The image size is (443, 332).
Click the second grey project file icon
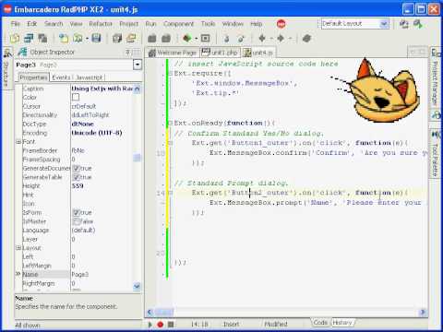(166, 39)
